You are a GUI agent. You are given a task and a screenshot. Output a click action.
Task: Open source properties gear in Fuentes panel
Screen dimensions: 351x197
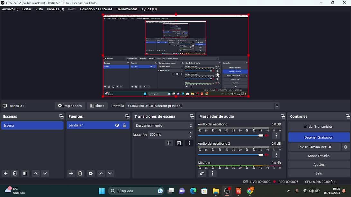click(91, 174)
